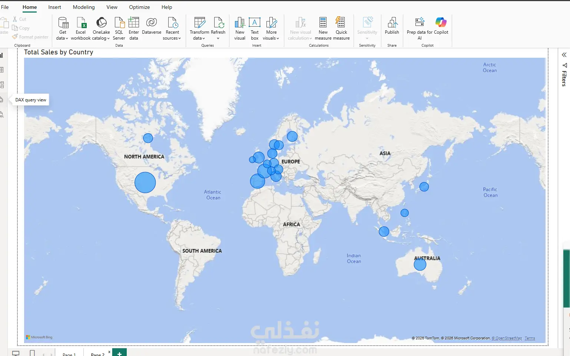Click the next page arrow
The width and height of the screenshot is (570, 356).
tap(51, 355)
